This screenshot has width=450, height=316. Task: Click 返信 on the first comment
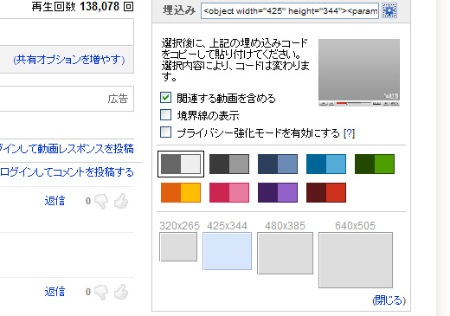click(x=55, y=201)
